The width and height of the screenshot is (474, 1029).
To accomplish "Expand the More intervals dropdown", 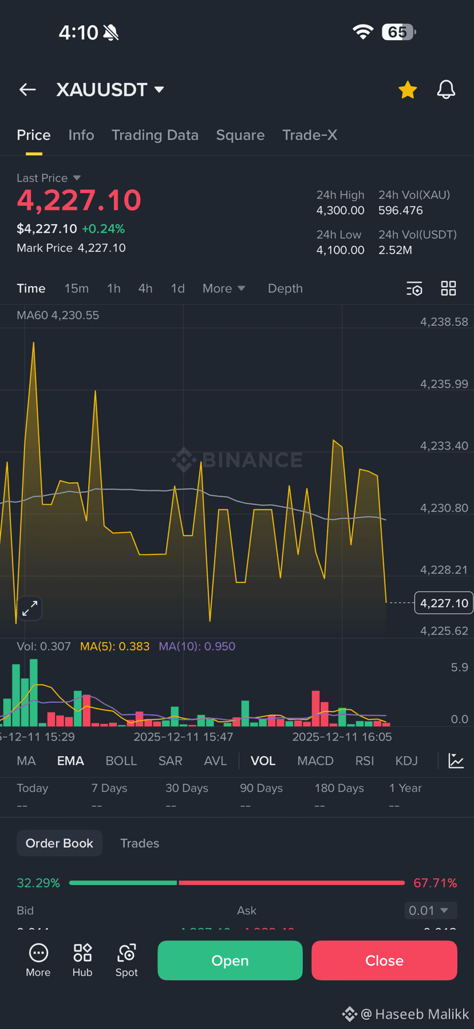I will point(223,288).
